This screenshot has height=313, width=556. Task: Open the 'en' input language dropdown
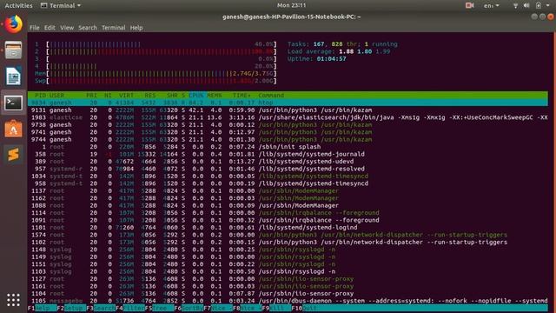(491, 5)
